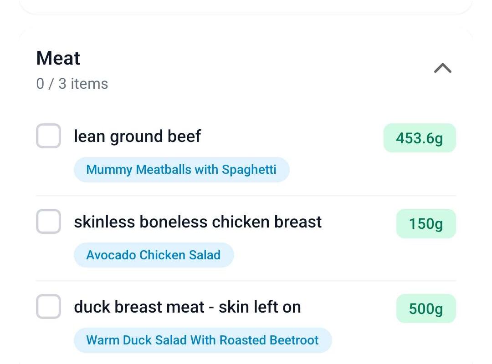492x364 pixels.
Task: Collapse the Meat section with the chevron
Action: pos(442,68)
